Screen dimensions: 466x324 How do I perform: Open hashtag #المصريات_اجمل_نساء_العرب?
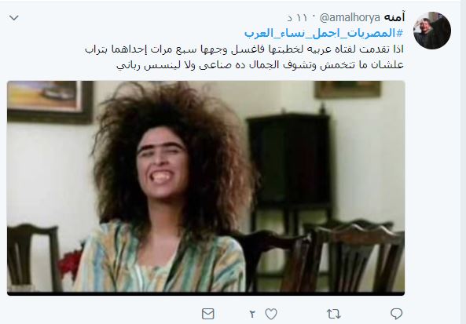pos(324,33)
